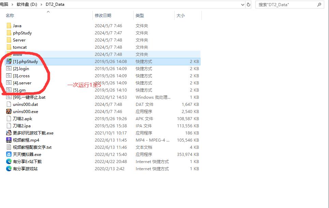
Task: Expand the chevron before DT2_Data breadcrumb
Action: (42, 5)
